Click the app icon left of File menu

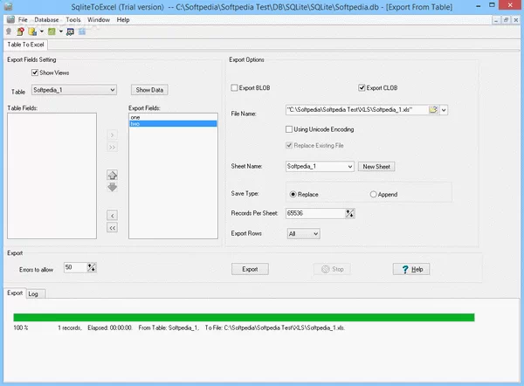[9, 19]
